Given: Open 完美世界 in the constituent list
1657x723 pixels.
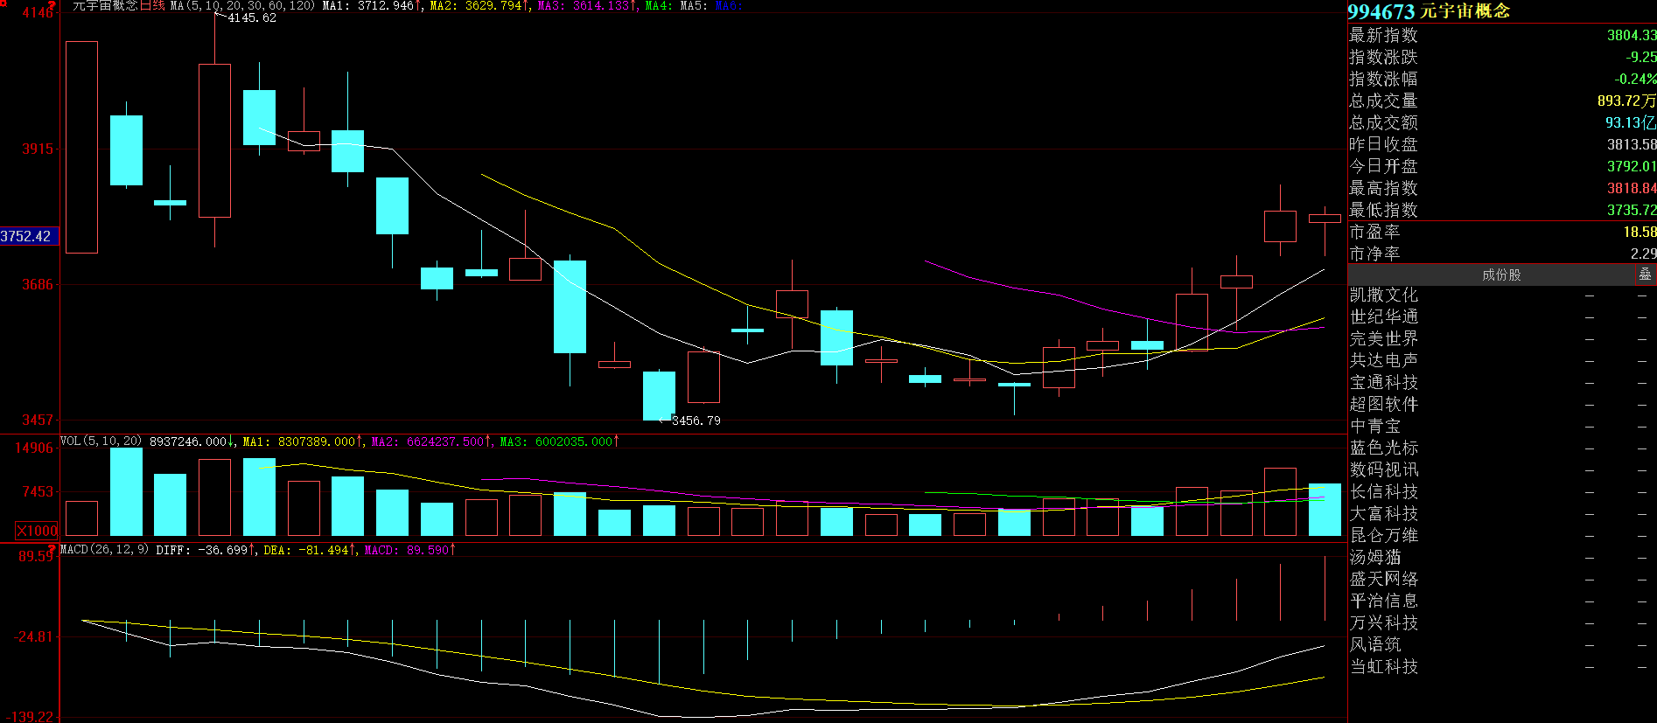Looking at the screenshot, I should 1383,339.
